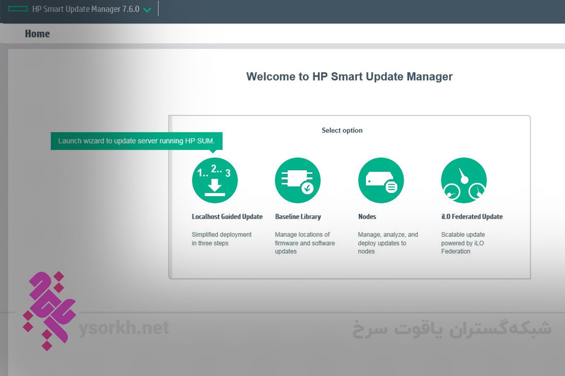Image resolution: width=565 pixels, height=376 pixels.
Task: Click the 'Select option' panel heading
Action: pos(342,130)
